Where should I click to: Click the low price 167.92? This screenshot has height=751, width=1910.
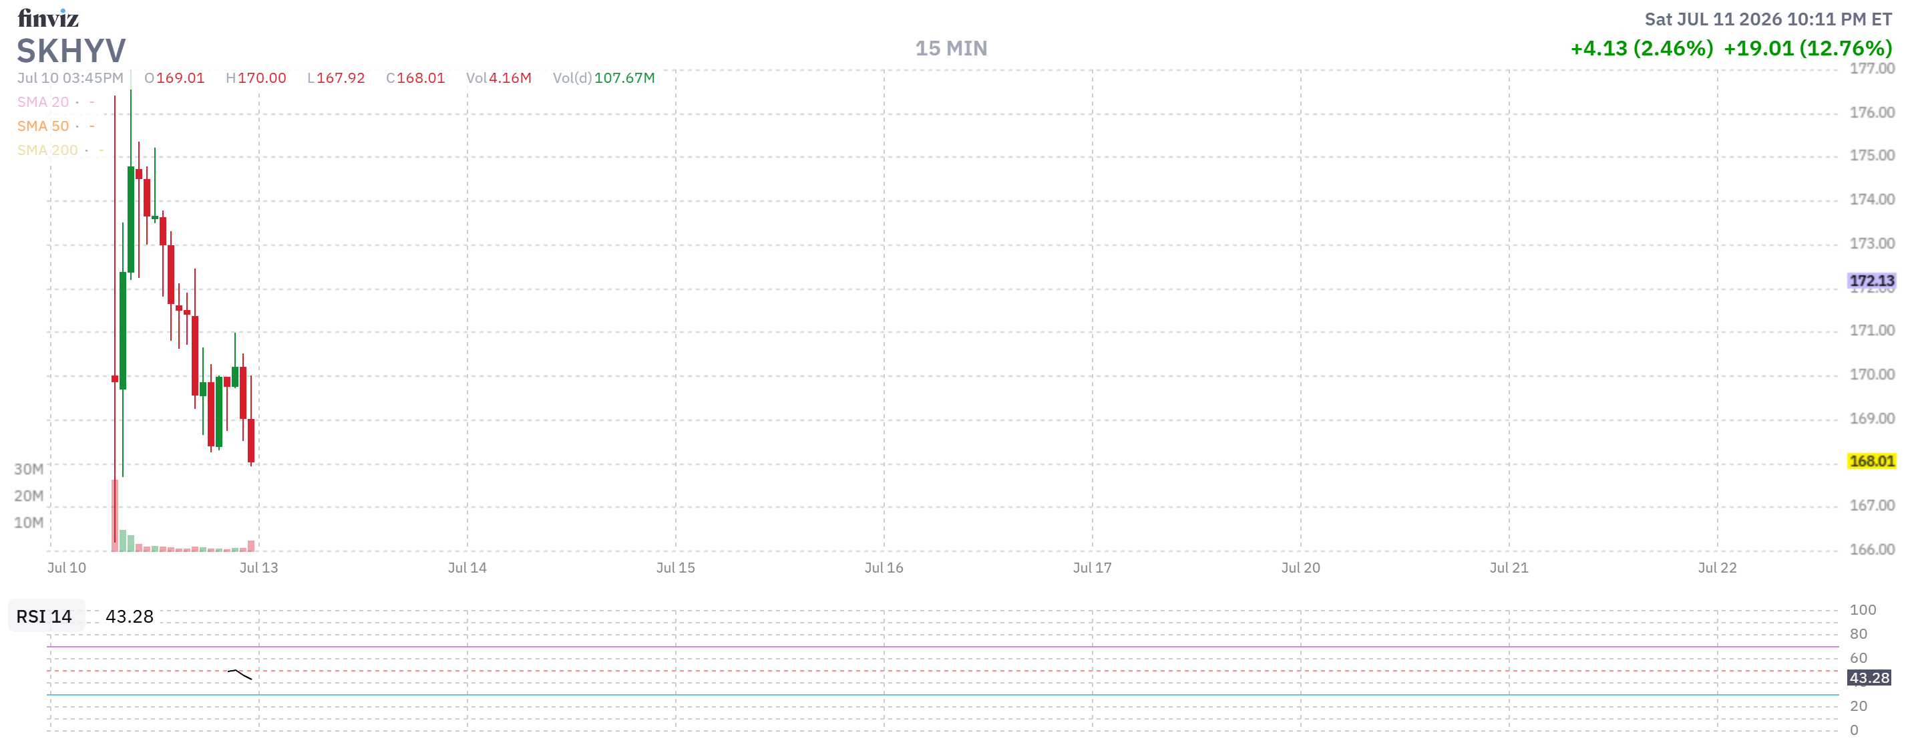[x=341, y=78]
